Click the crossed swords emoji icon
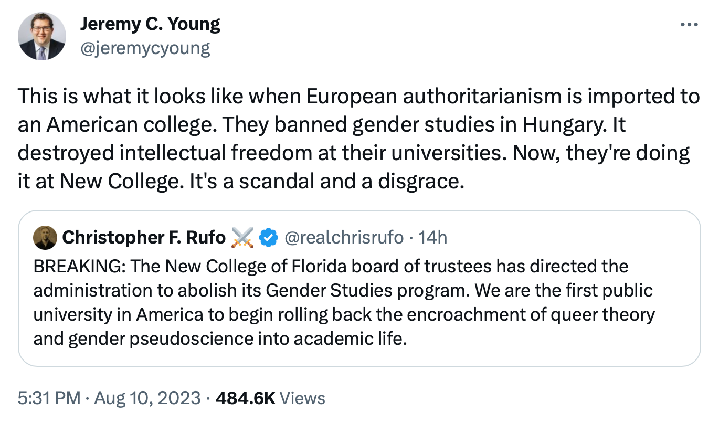The height and width of the screenshot is (423, 719). pos(242,238)
